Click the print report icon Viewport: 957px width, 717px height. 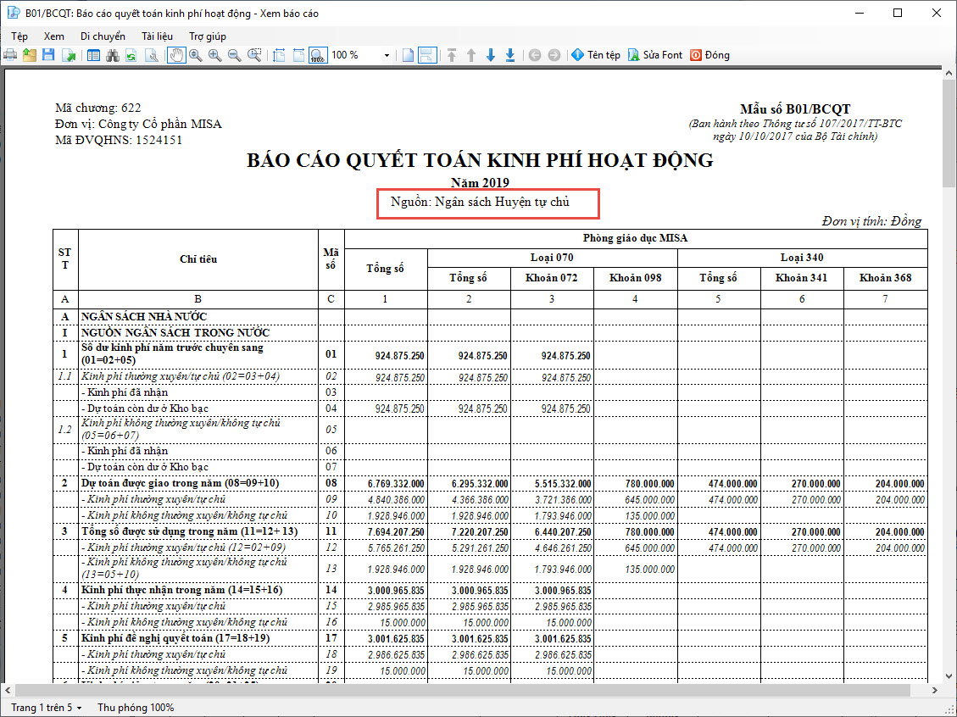11,55
